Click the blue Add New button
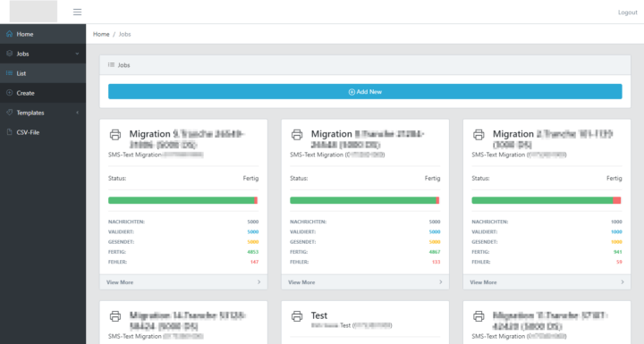 365,91
